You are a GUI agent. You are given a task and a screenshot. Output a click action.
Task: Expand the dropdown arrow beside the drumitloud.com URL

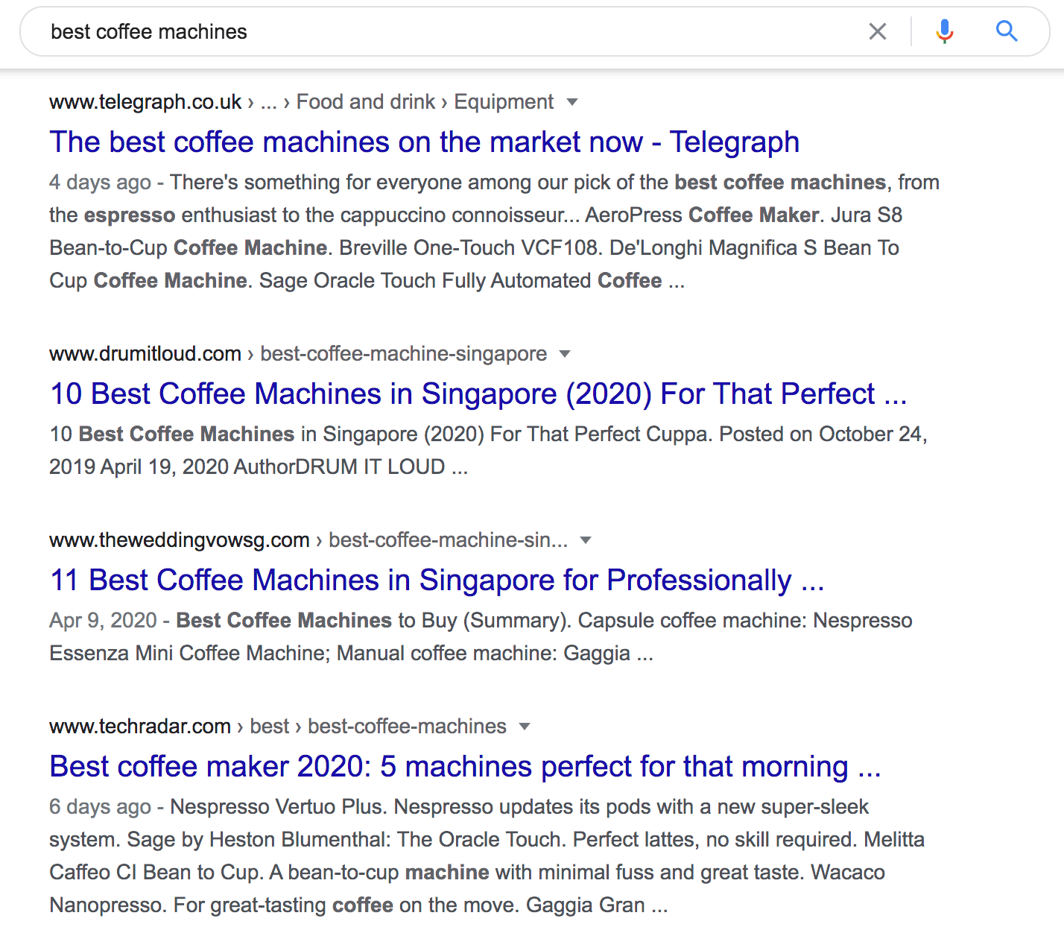[565, 354]
